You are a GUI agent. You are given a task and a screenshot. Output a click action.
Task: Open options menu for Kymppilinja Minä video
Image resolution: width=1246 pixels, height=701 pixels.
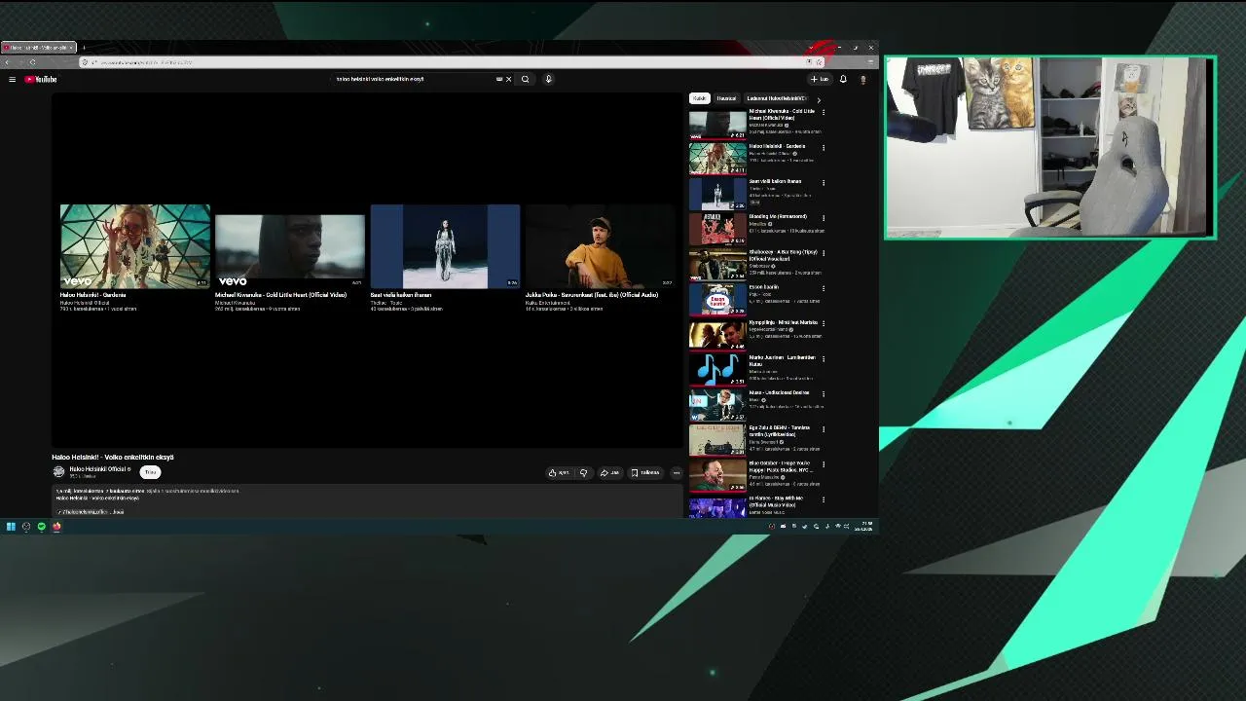824,323
